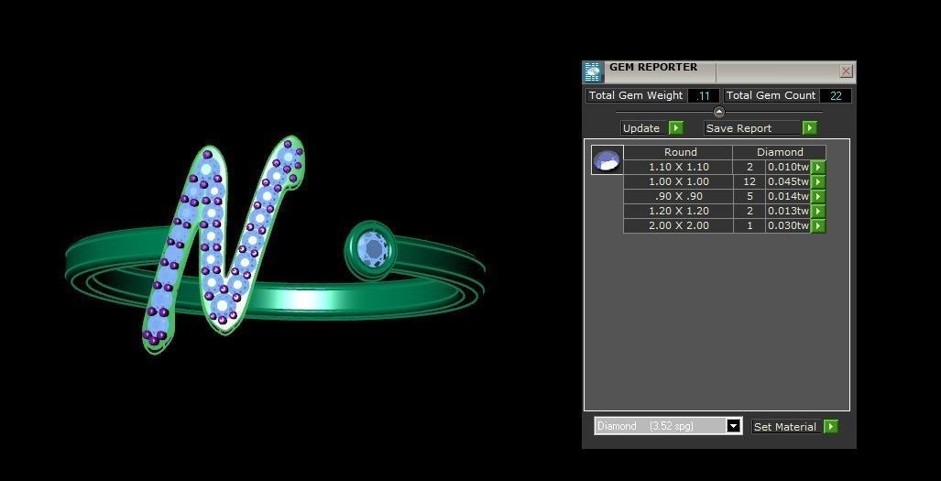Image resolution: width=941 pixels, height=481 pixels.
Task: Close the Gem Reporter panel
Action: click(847, 72)
